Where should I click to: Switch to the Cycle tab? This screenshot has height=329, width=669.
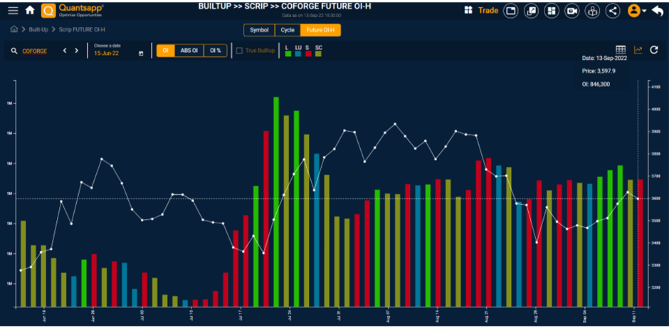tap(287, 30)
